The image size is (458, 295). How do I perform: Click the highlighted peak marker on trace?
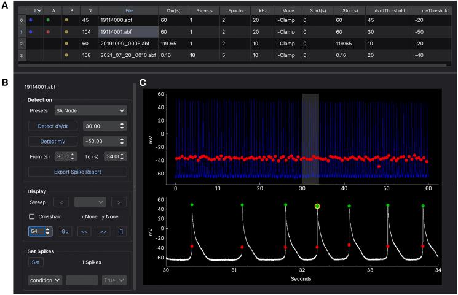pyautogui.click(x=317, y=206)
